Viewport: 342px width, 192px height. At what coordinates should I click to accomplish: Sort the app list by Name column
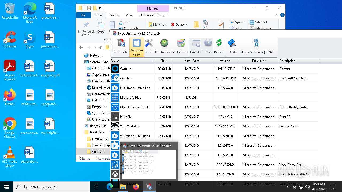[133, 61]
